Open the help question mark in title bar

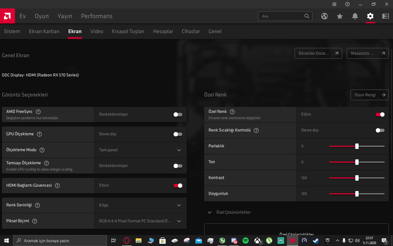(347, 4)
